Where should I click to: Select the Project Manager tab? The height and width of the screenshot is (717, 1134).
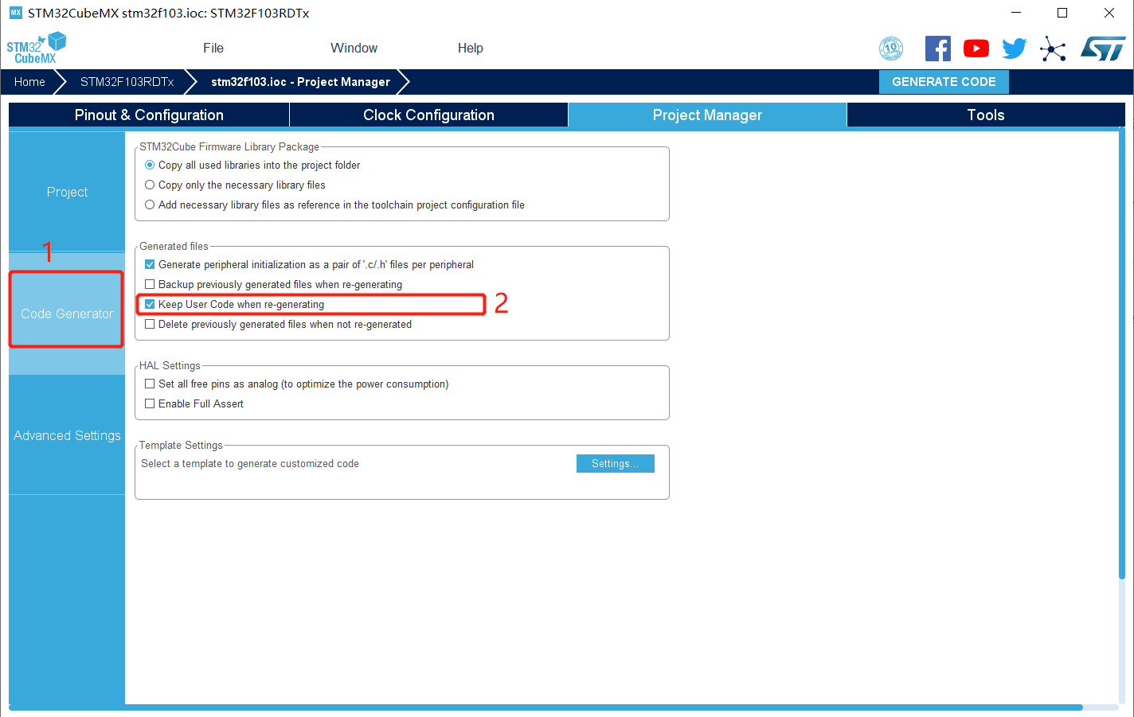(707, 115)
